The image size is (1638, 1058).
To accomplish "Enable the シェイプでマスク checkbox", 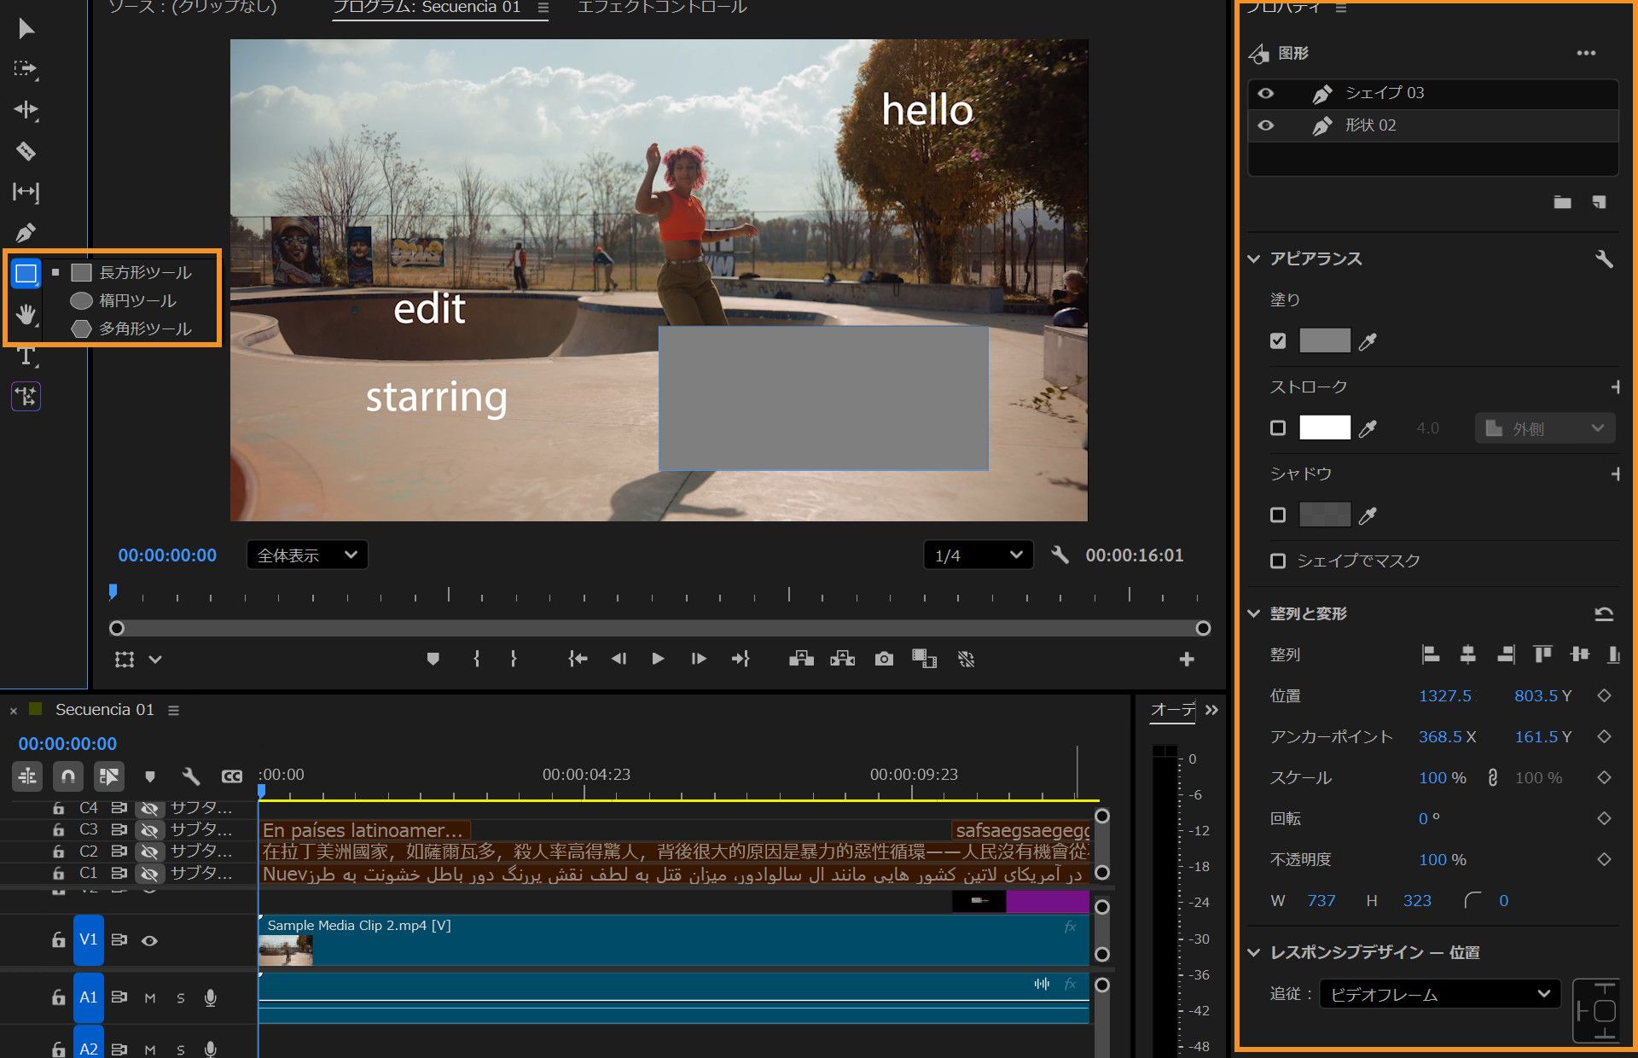I will click(1277, 561).
